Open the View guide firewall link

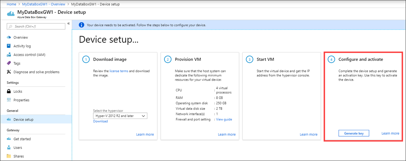[x=224, y=119]
